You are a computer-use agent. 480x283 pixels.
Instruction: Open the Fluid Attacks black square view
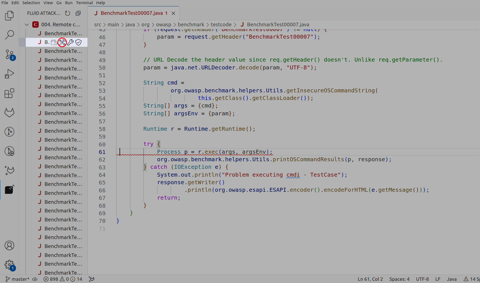tap(9, 190)
